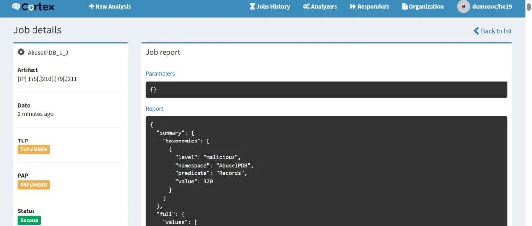
Task: Open the Analyzers menu
Action: tap(320, 7)
